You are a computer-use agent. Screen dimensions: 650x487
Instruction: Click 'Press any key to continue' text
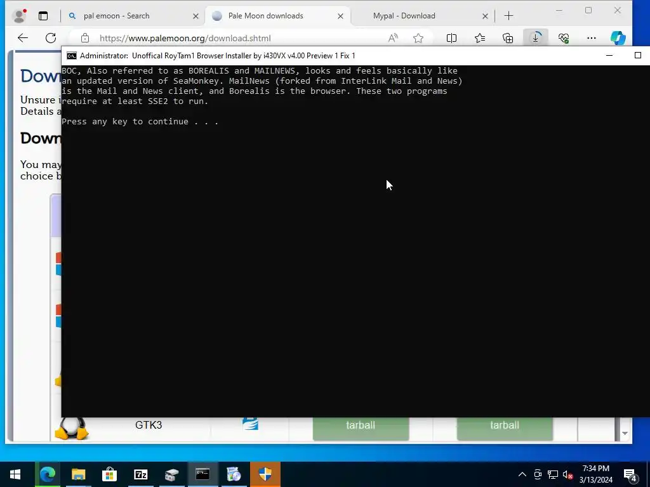click(x=140, y=121)
